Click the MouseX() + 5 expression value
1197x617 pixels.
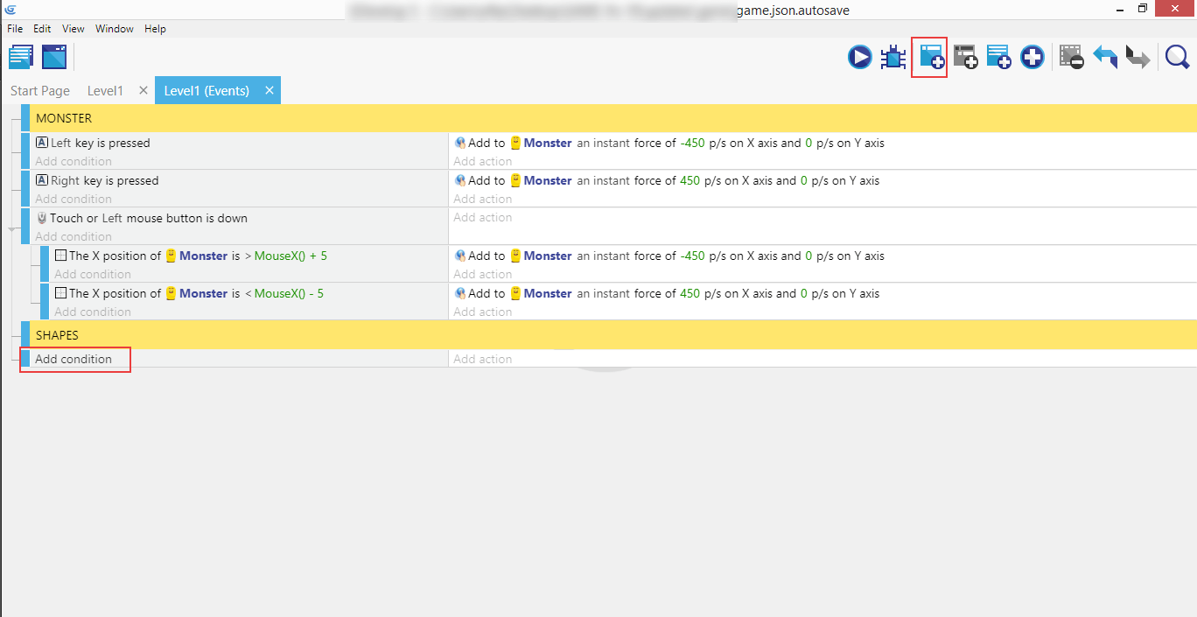point(290,256)
